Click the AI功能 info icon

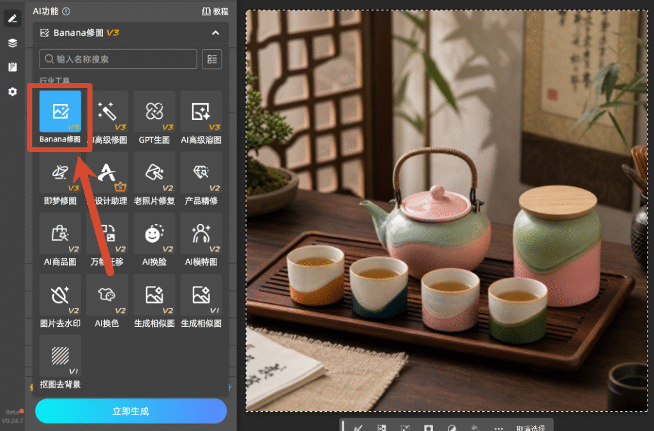[x=66, y=11]
